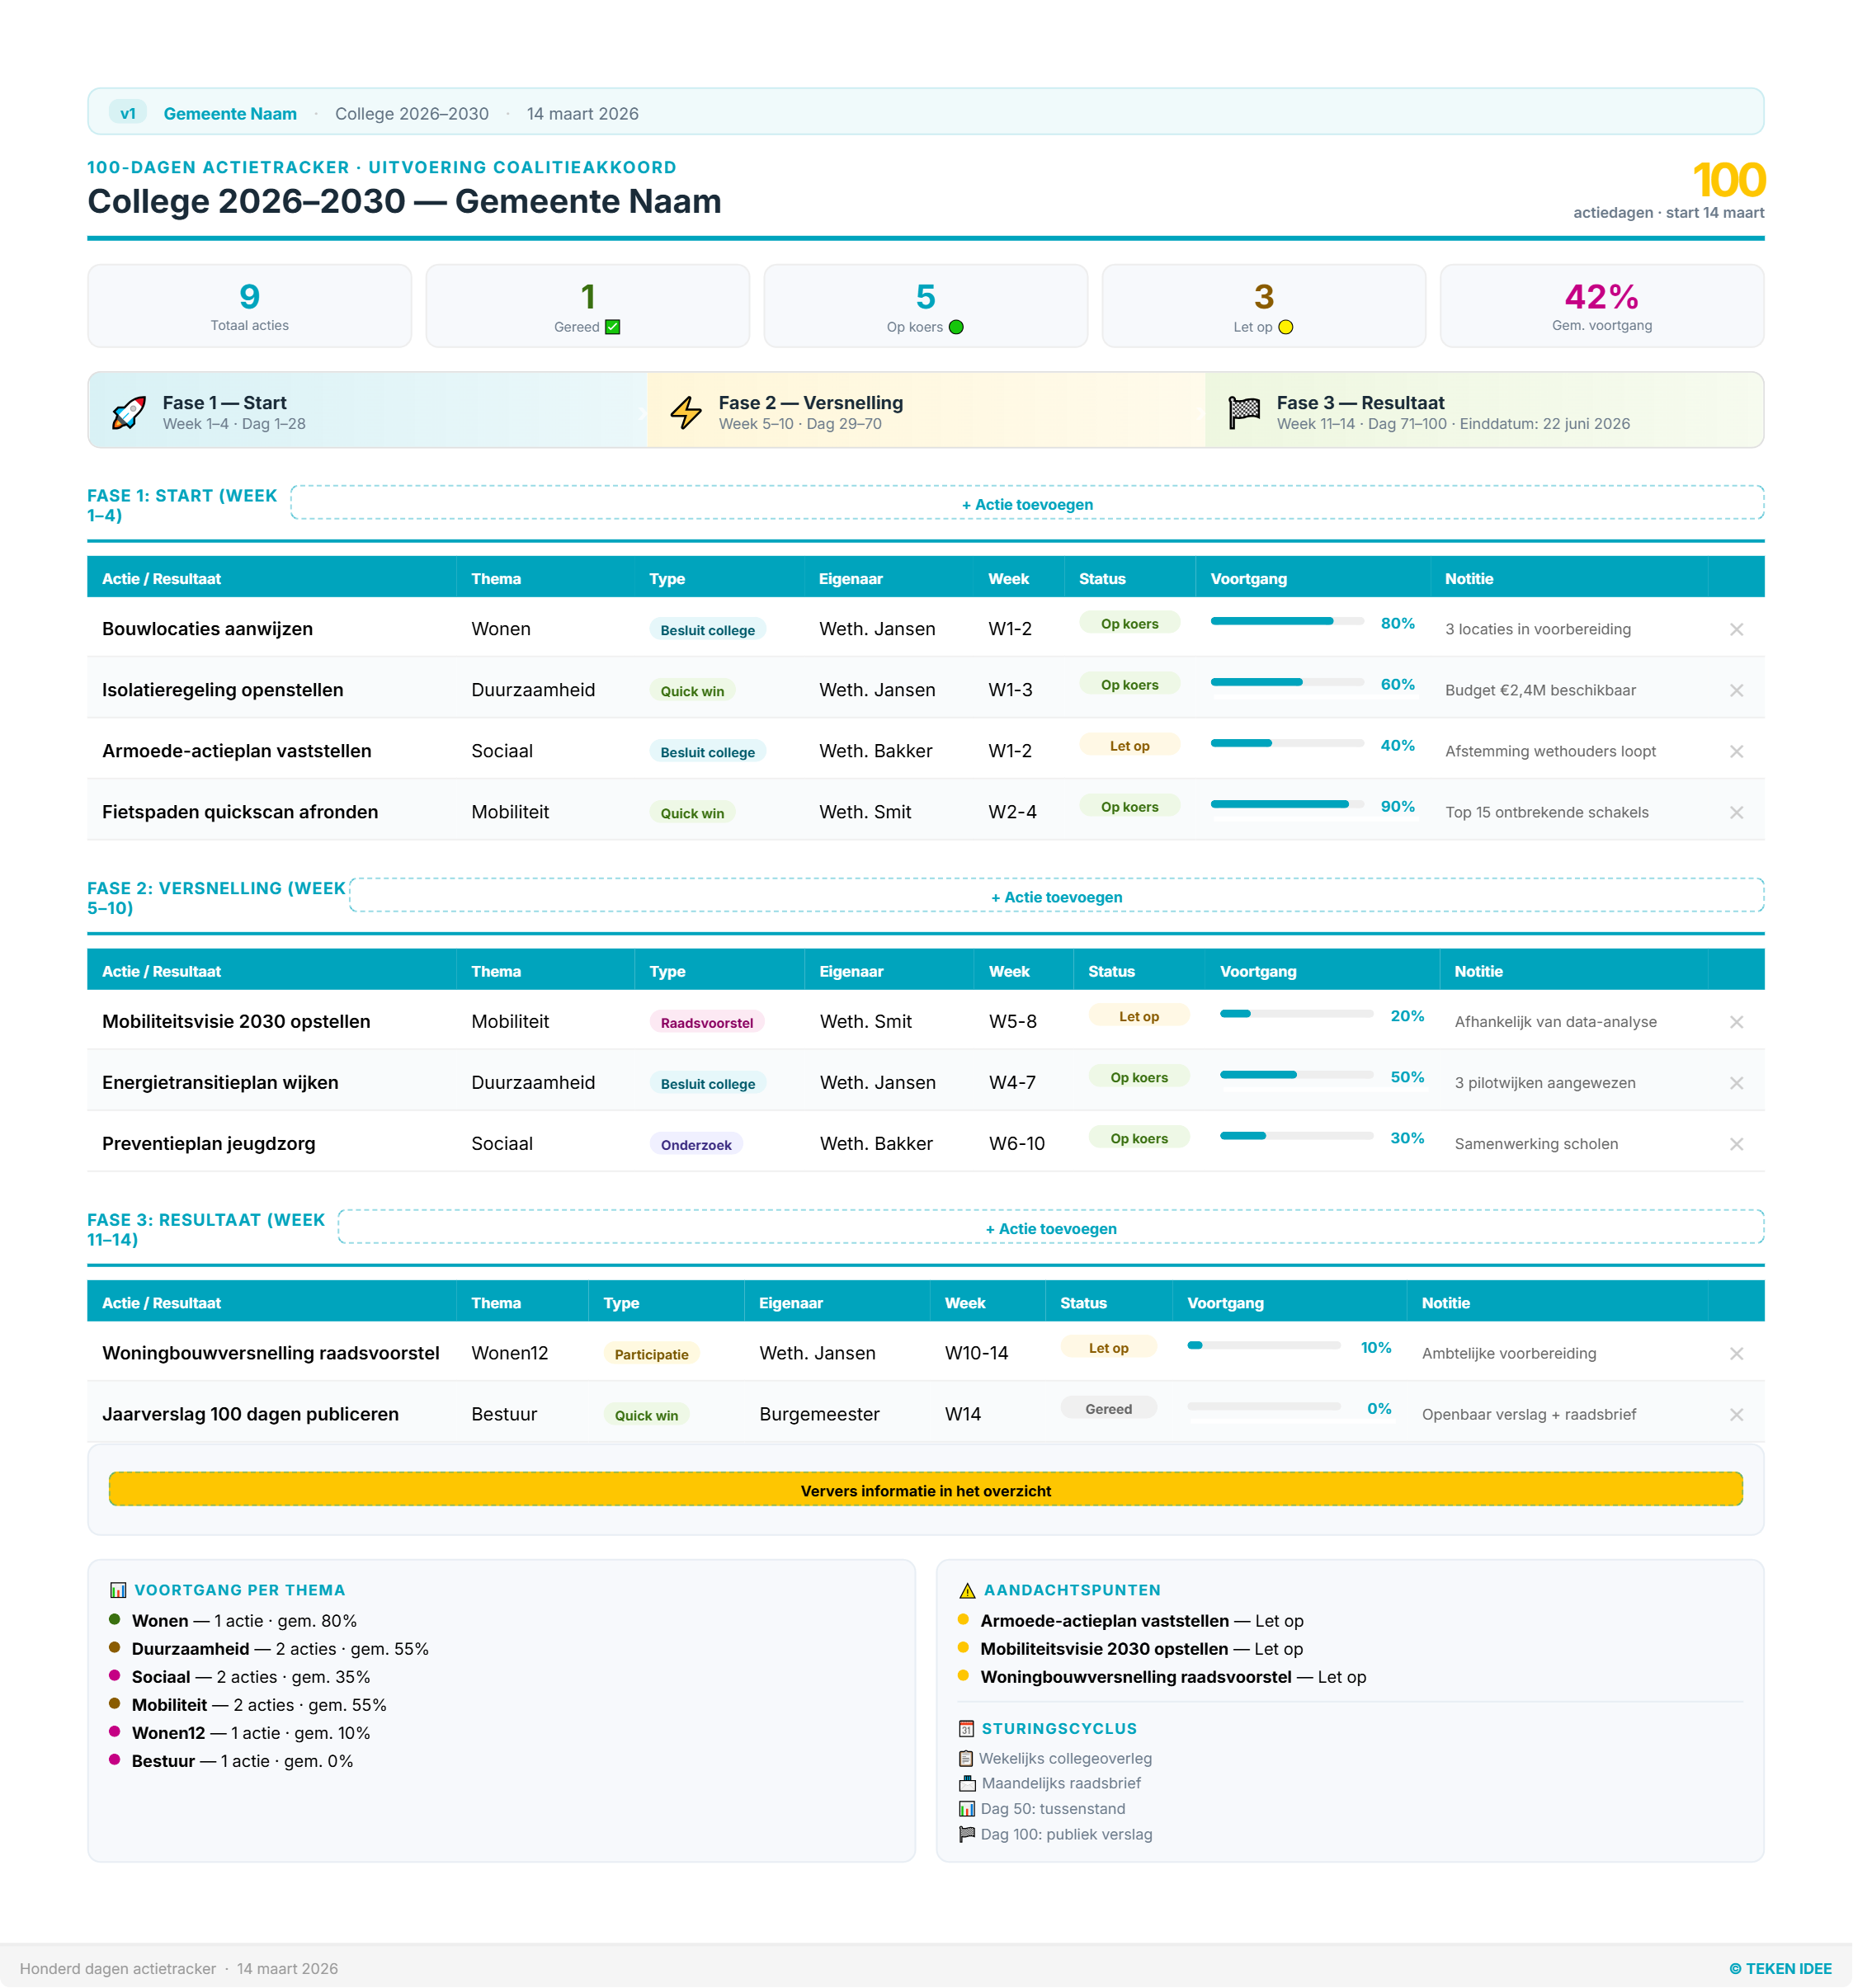Toggle the Op koers status of Bouwlocaties aanwijzen

point(1129,624)
